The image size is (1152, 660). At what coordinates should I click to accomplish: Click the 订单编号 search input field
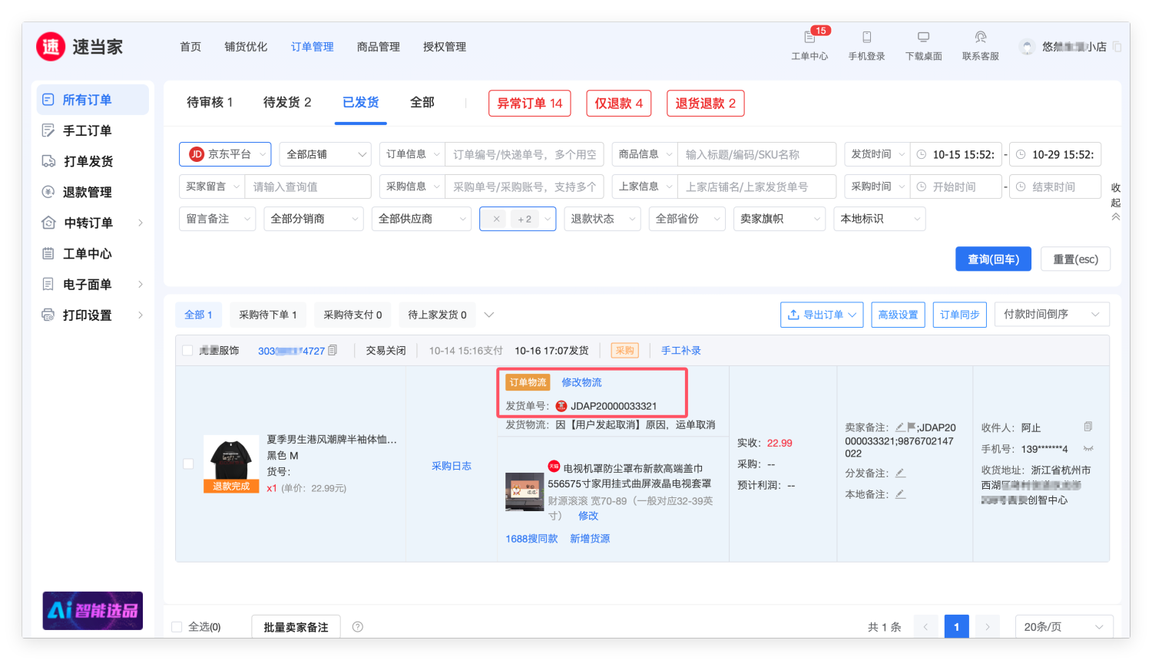pos(525,154)
